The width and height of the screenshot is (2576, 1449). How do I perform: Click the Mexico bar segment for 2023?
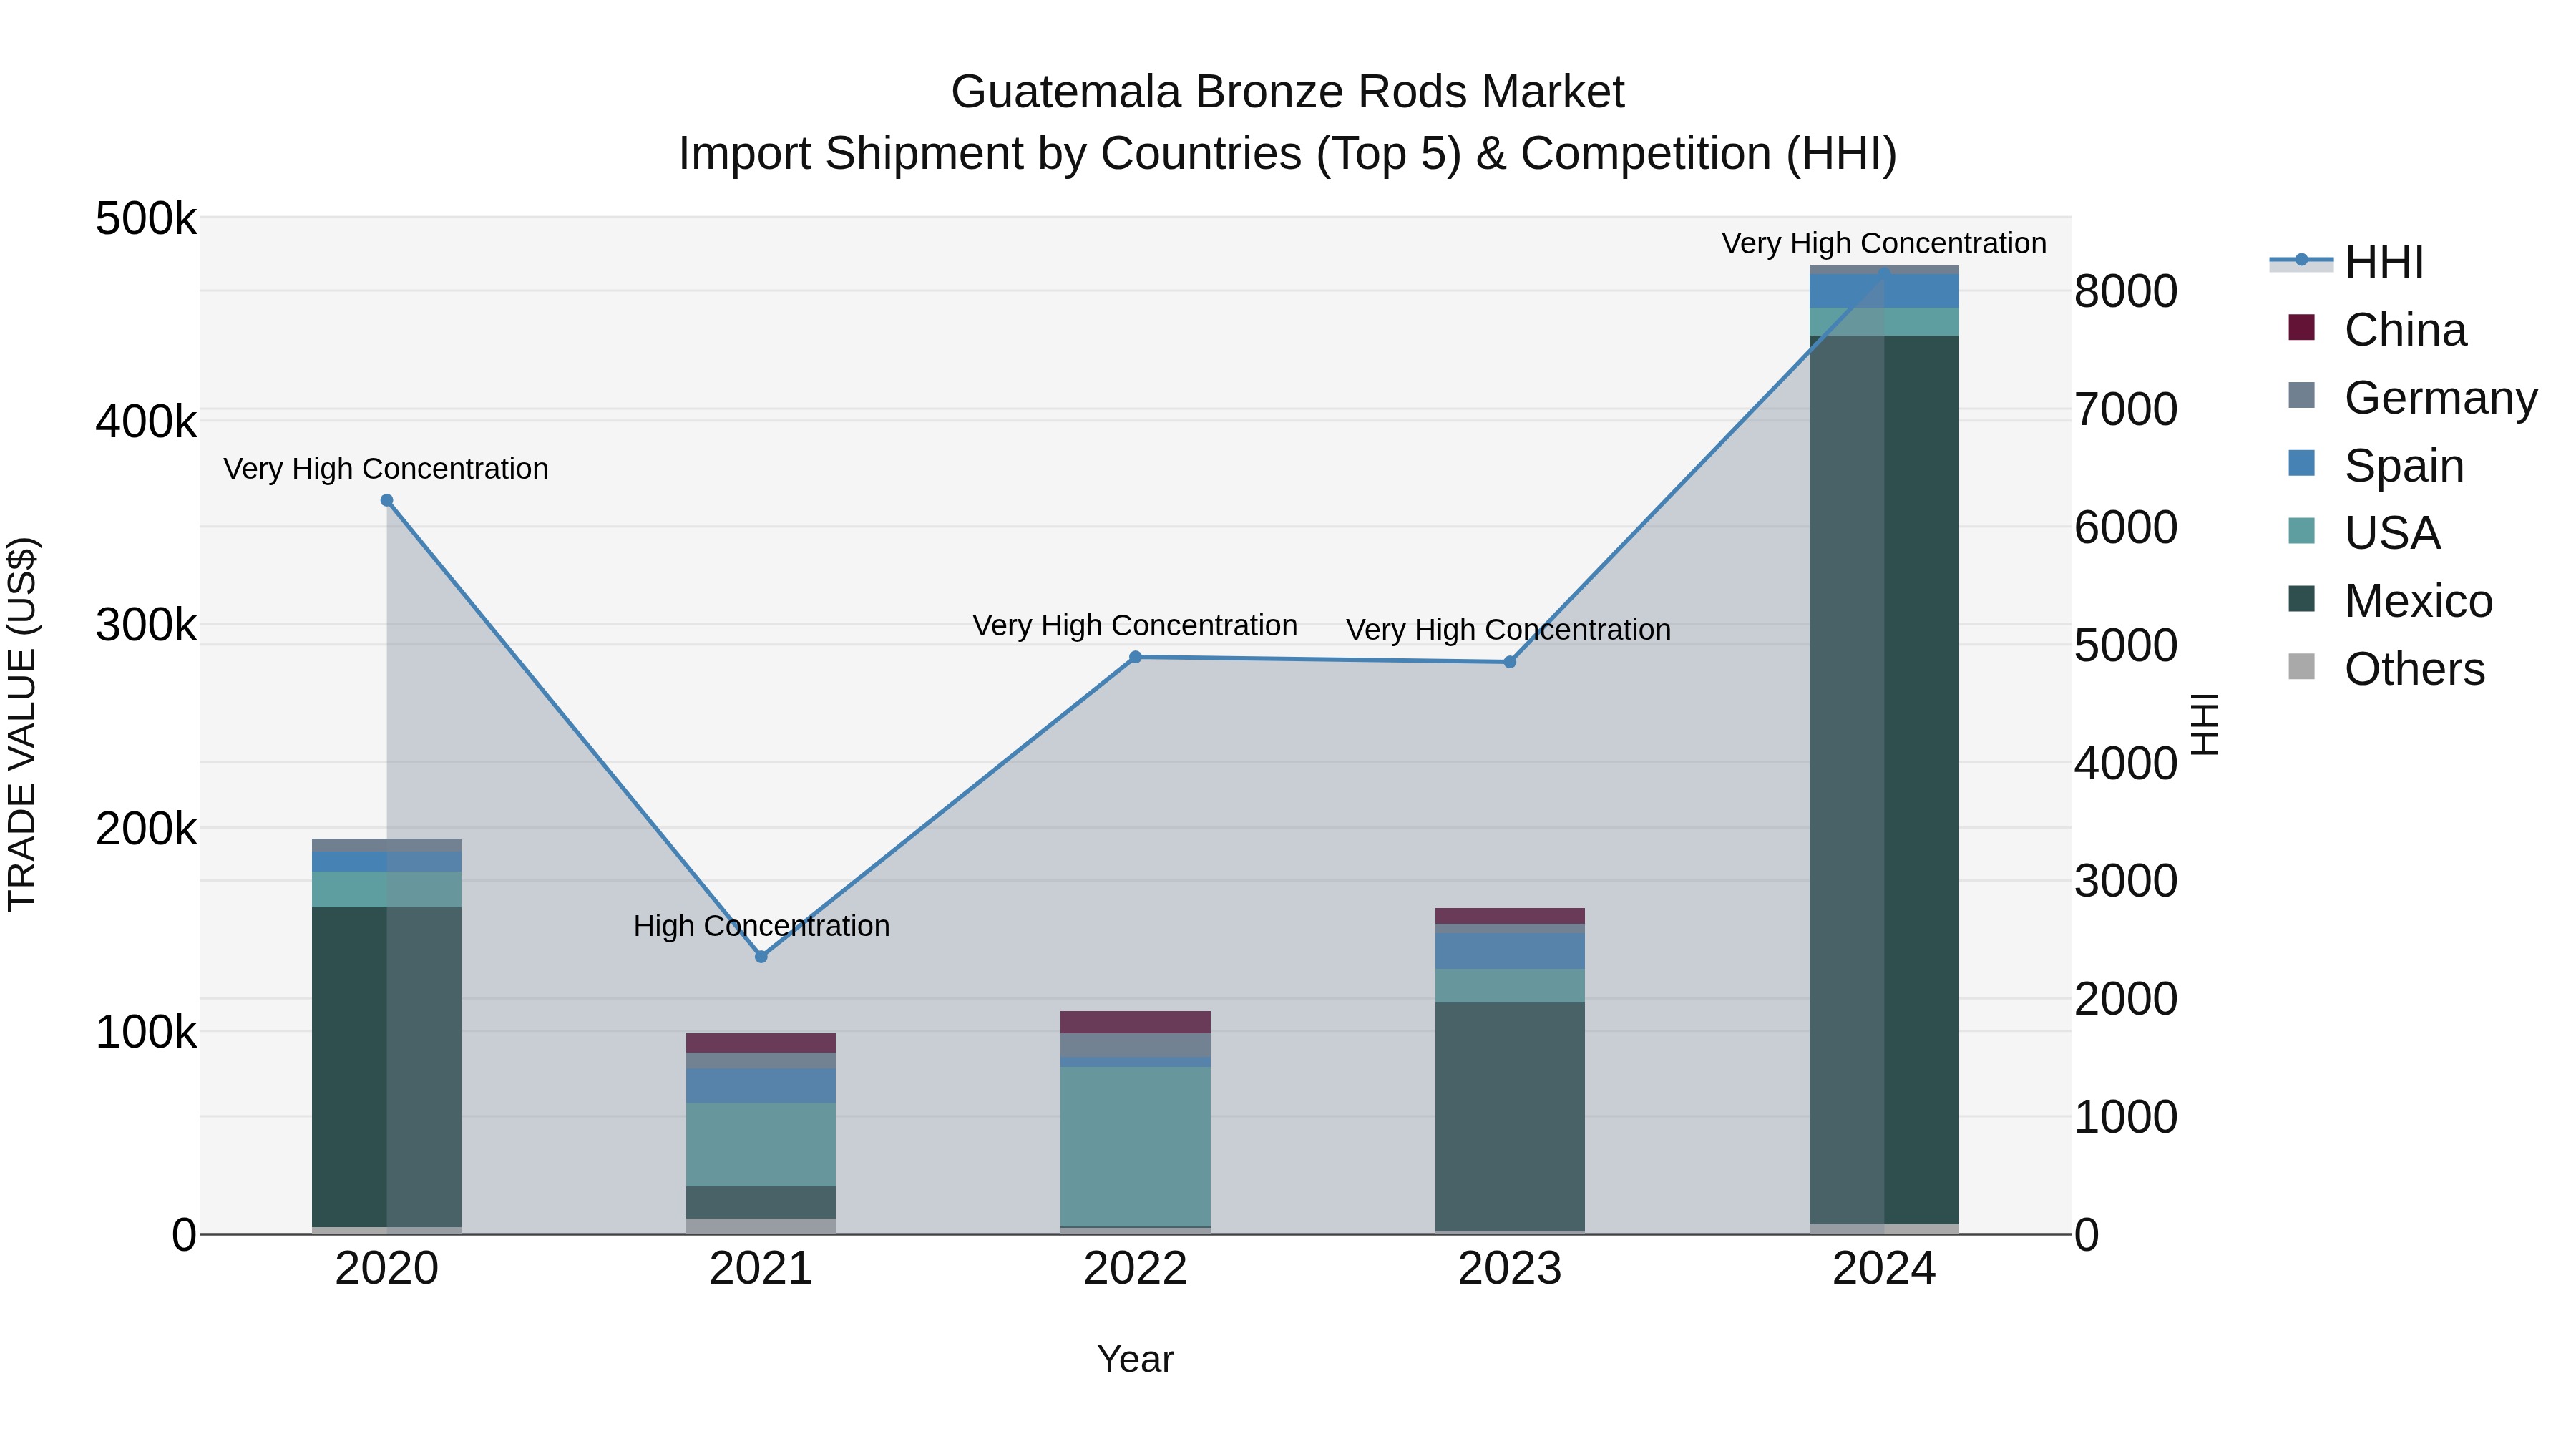[x=1510, y=1116]
